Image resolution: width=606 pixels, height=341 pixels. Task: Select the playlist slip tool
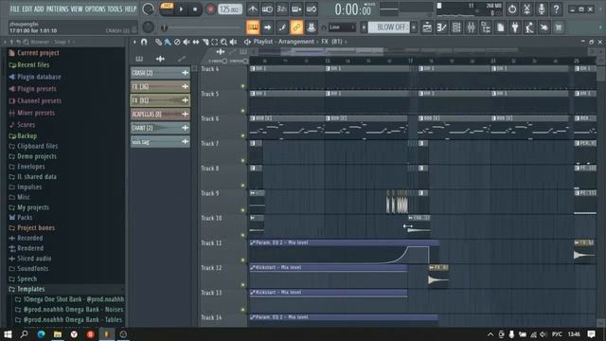(196, 42)
